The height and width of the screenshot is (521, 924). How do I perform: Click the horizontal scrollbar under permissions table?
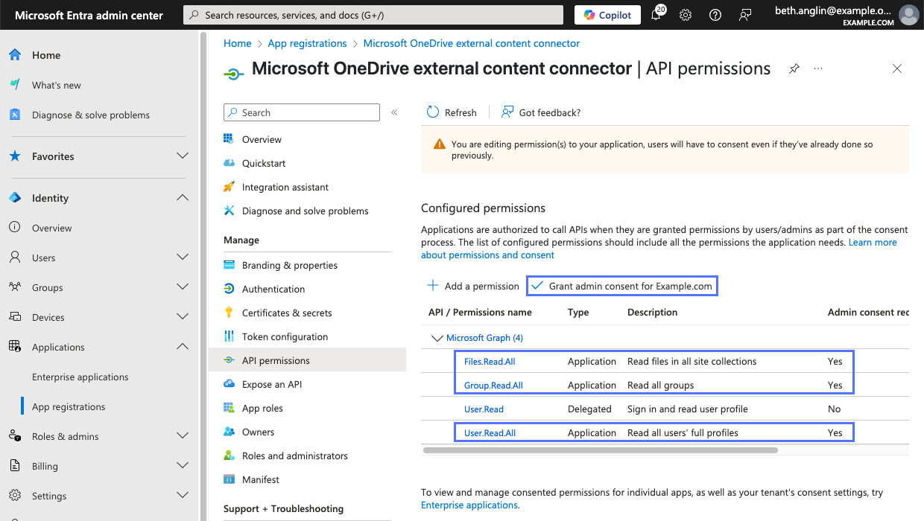[x=601, y=450]
